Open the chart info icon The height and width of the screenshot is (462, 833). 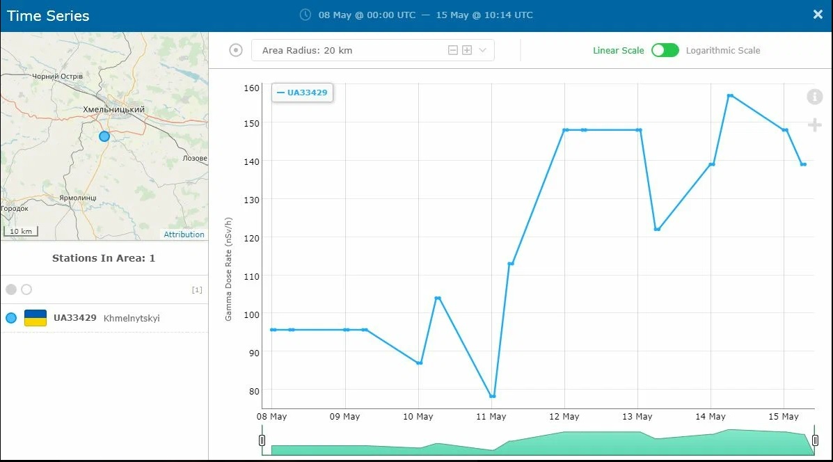point(814,97)
